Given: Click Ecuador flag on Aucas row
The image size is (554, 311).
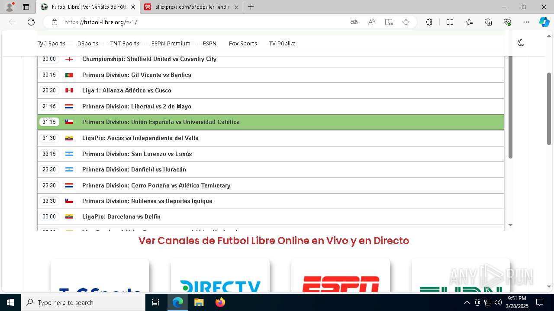Looking at the screenshot, I should (x=69, y=138).
